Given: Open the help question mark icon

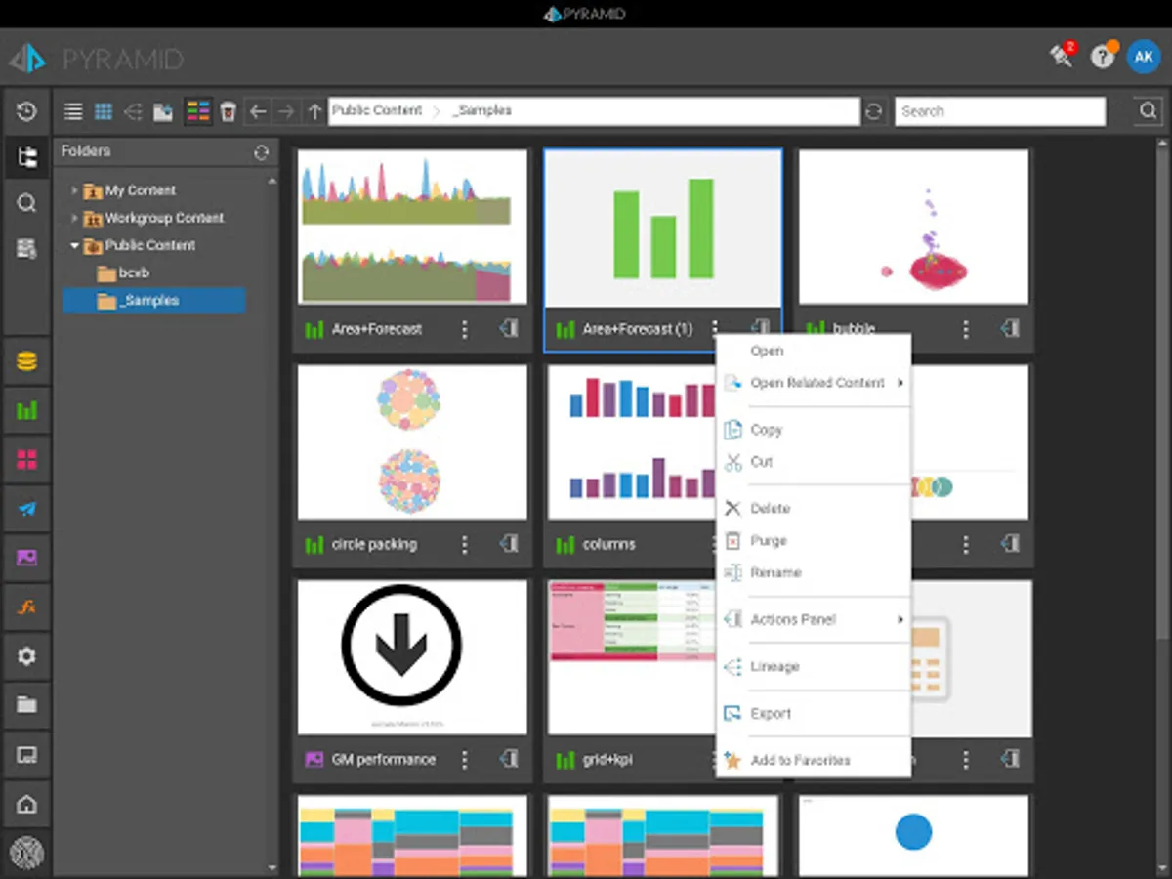Looking at the screenshot, I should [1104, 57].
